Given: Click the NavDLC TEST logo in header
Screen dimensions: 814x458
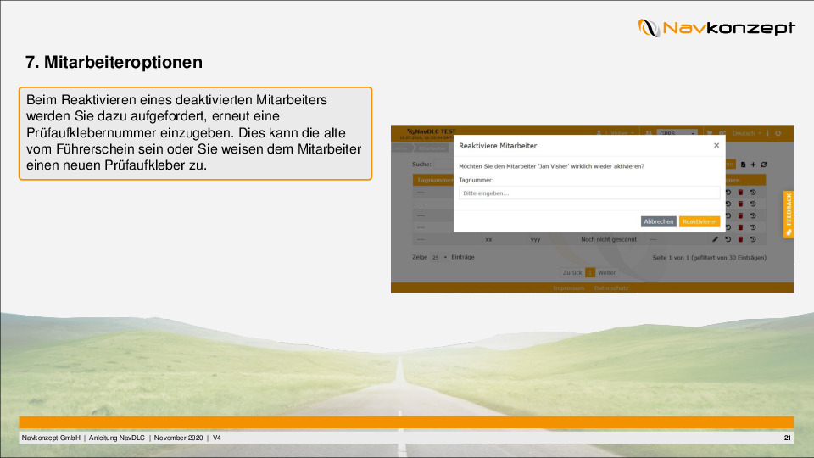Looking at the screenshot, I should pyautogui.click(x=431, y=132).
